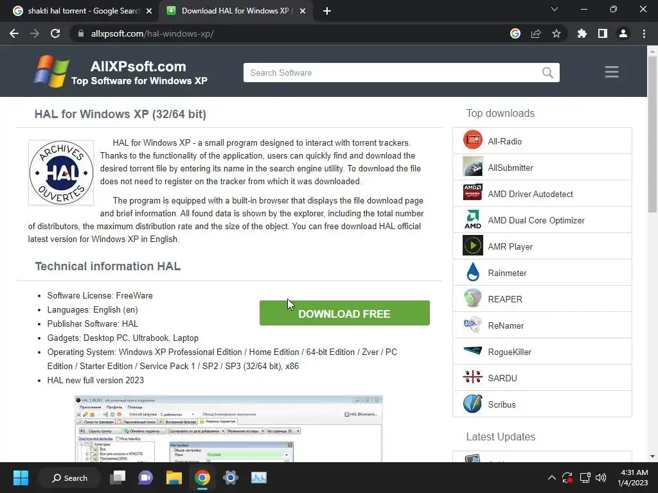Click the scrollbar down arrow

point(652,456)
